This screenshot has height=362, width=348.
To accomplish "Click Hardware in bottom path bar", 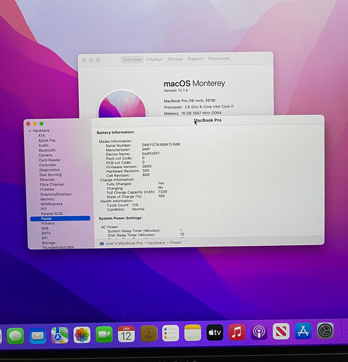I will [x=156, y=243].
